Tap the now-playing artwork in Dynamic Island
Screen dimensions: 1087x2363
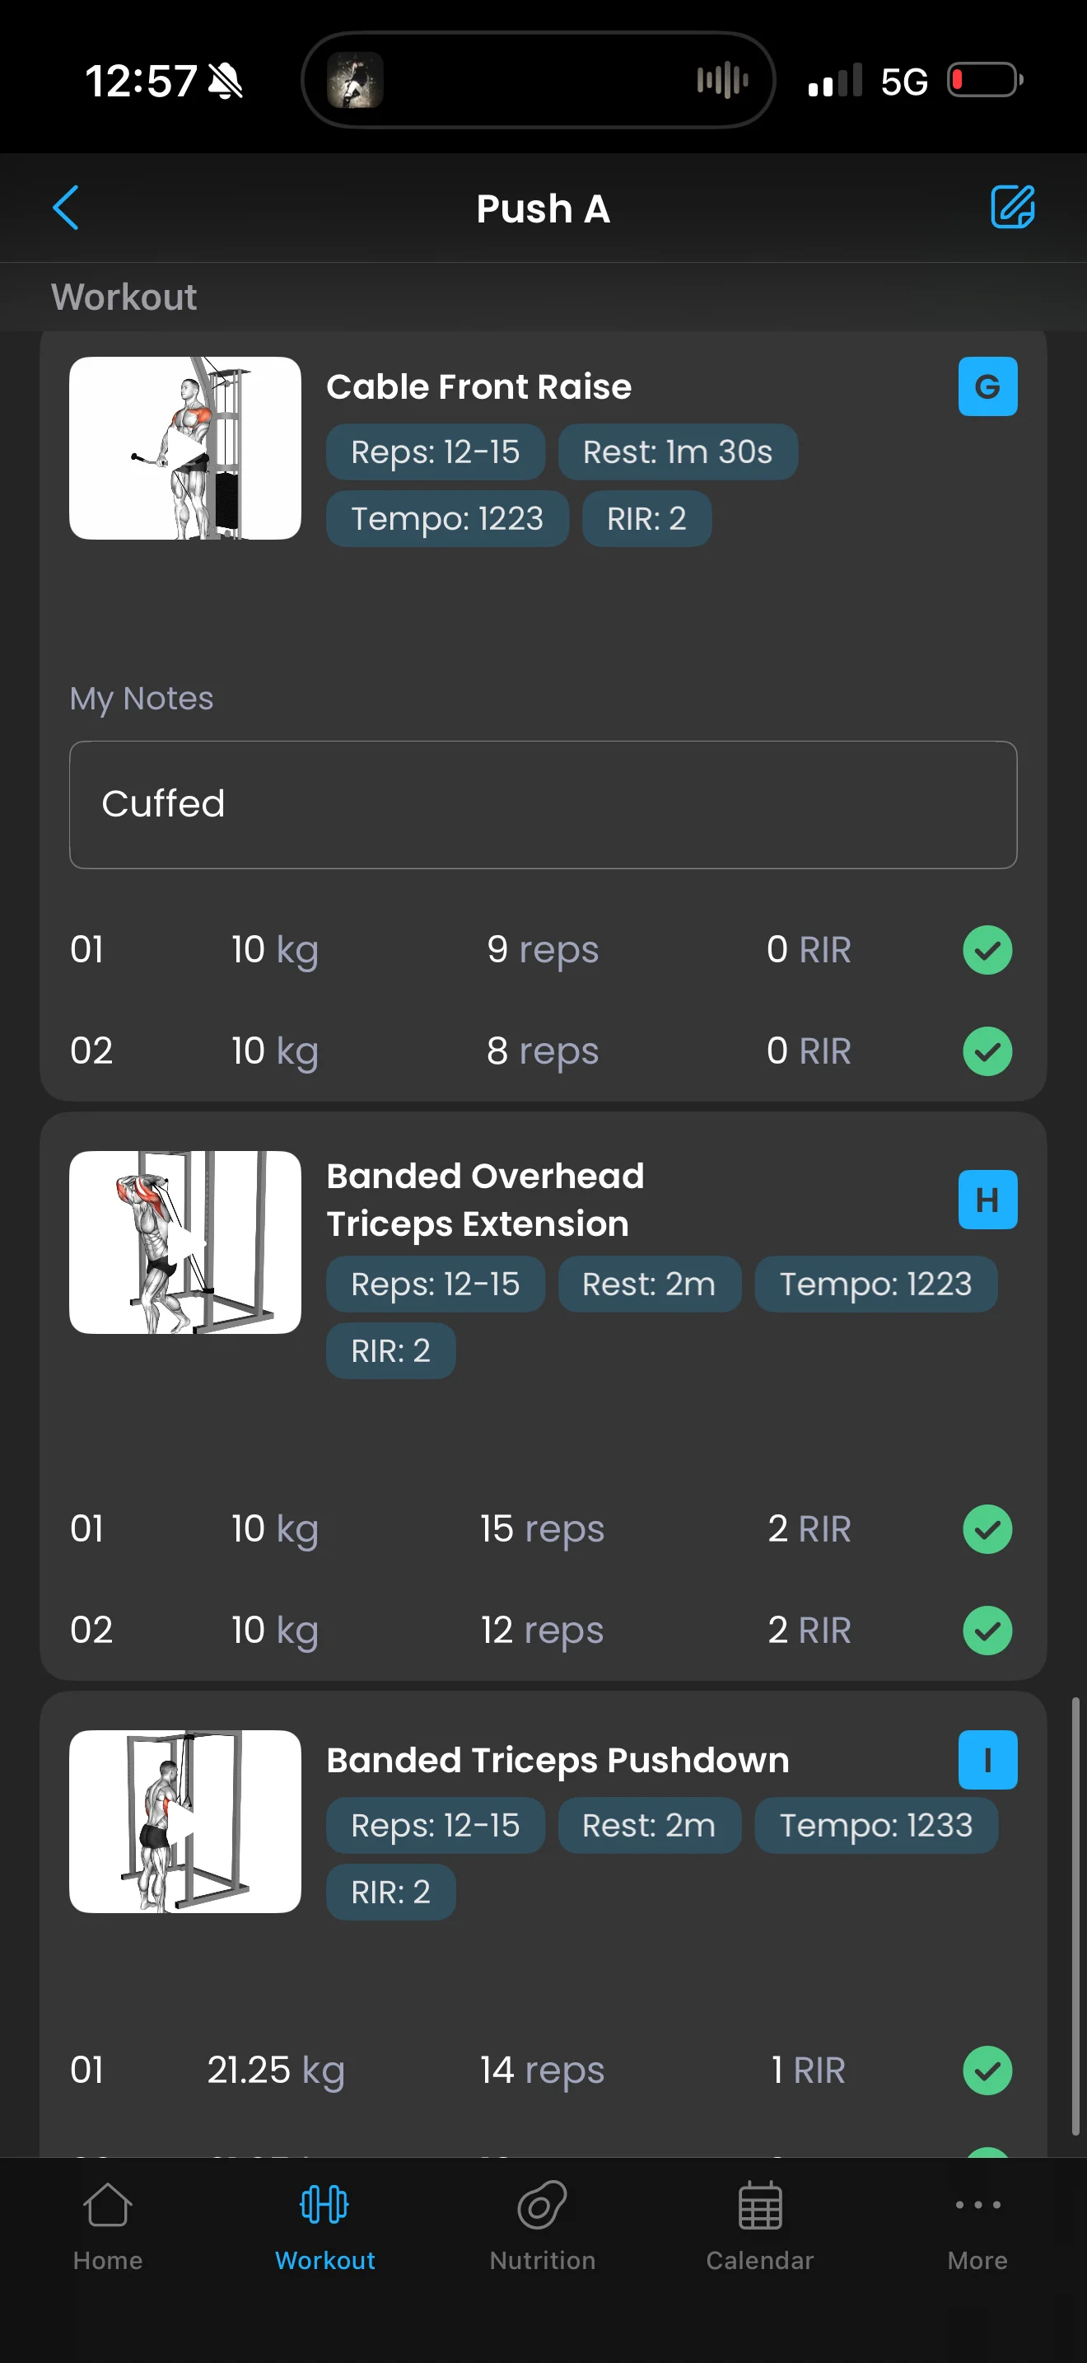[x=356, y=81]
